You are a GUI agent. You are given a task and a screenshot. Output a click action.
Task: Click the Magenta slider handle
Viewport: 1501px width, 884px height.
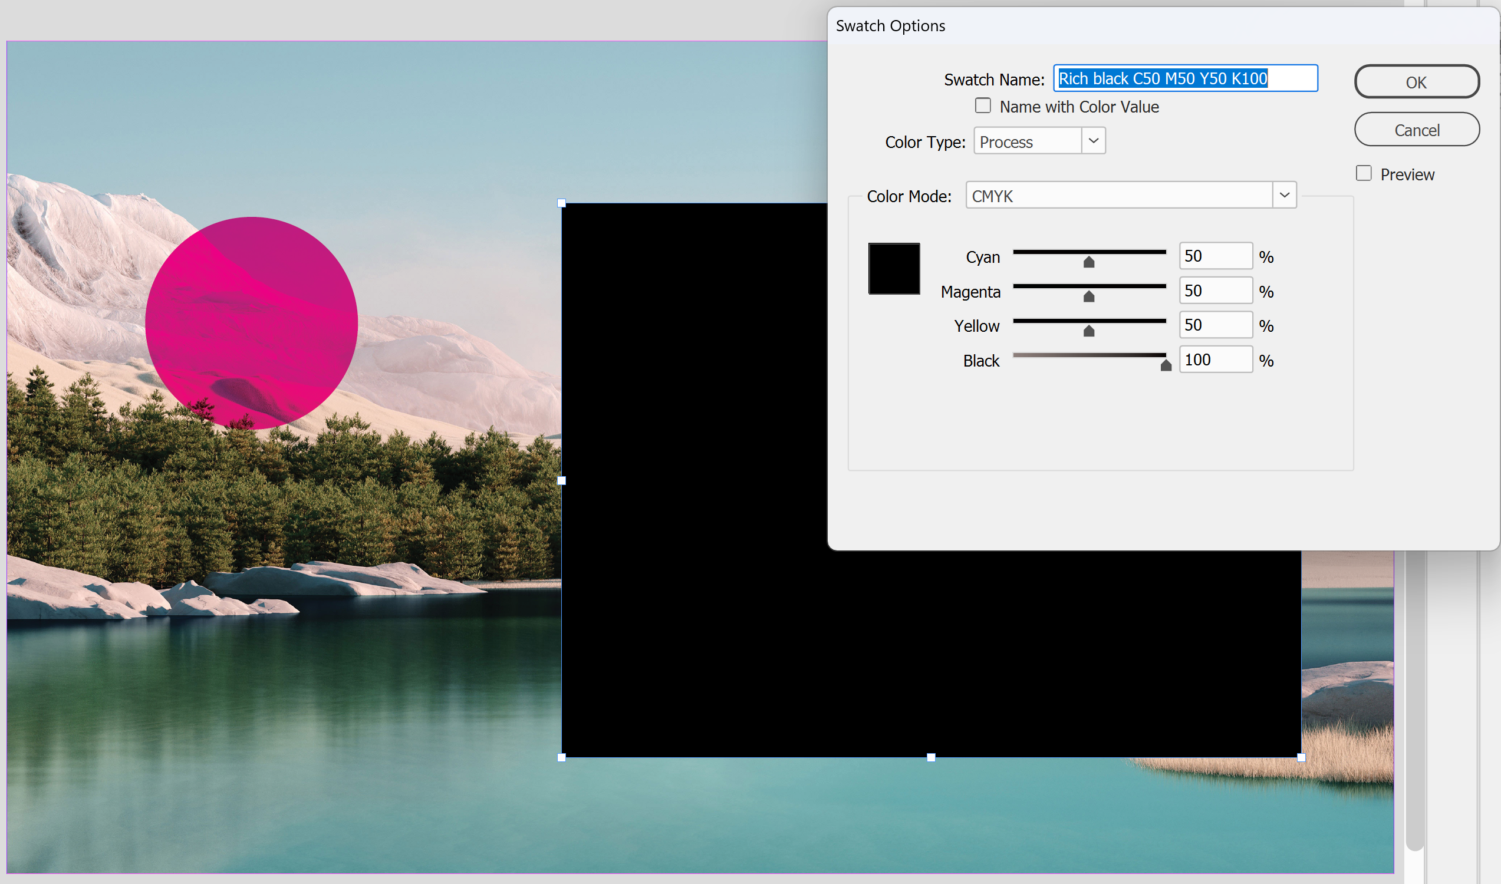pos(1089,296)
